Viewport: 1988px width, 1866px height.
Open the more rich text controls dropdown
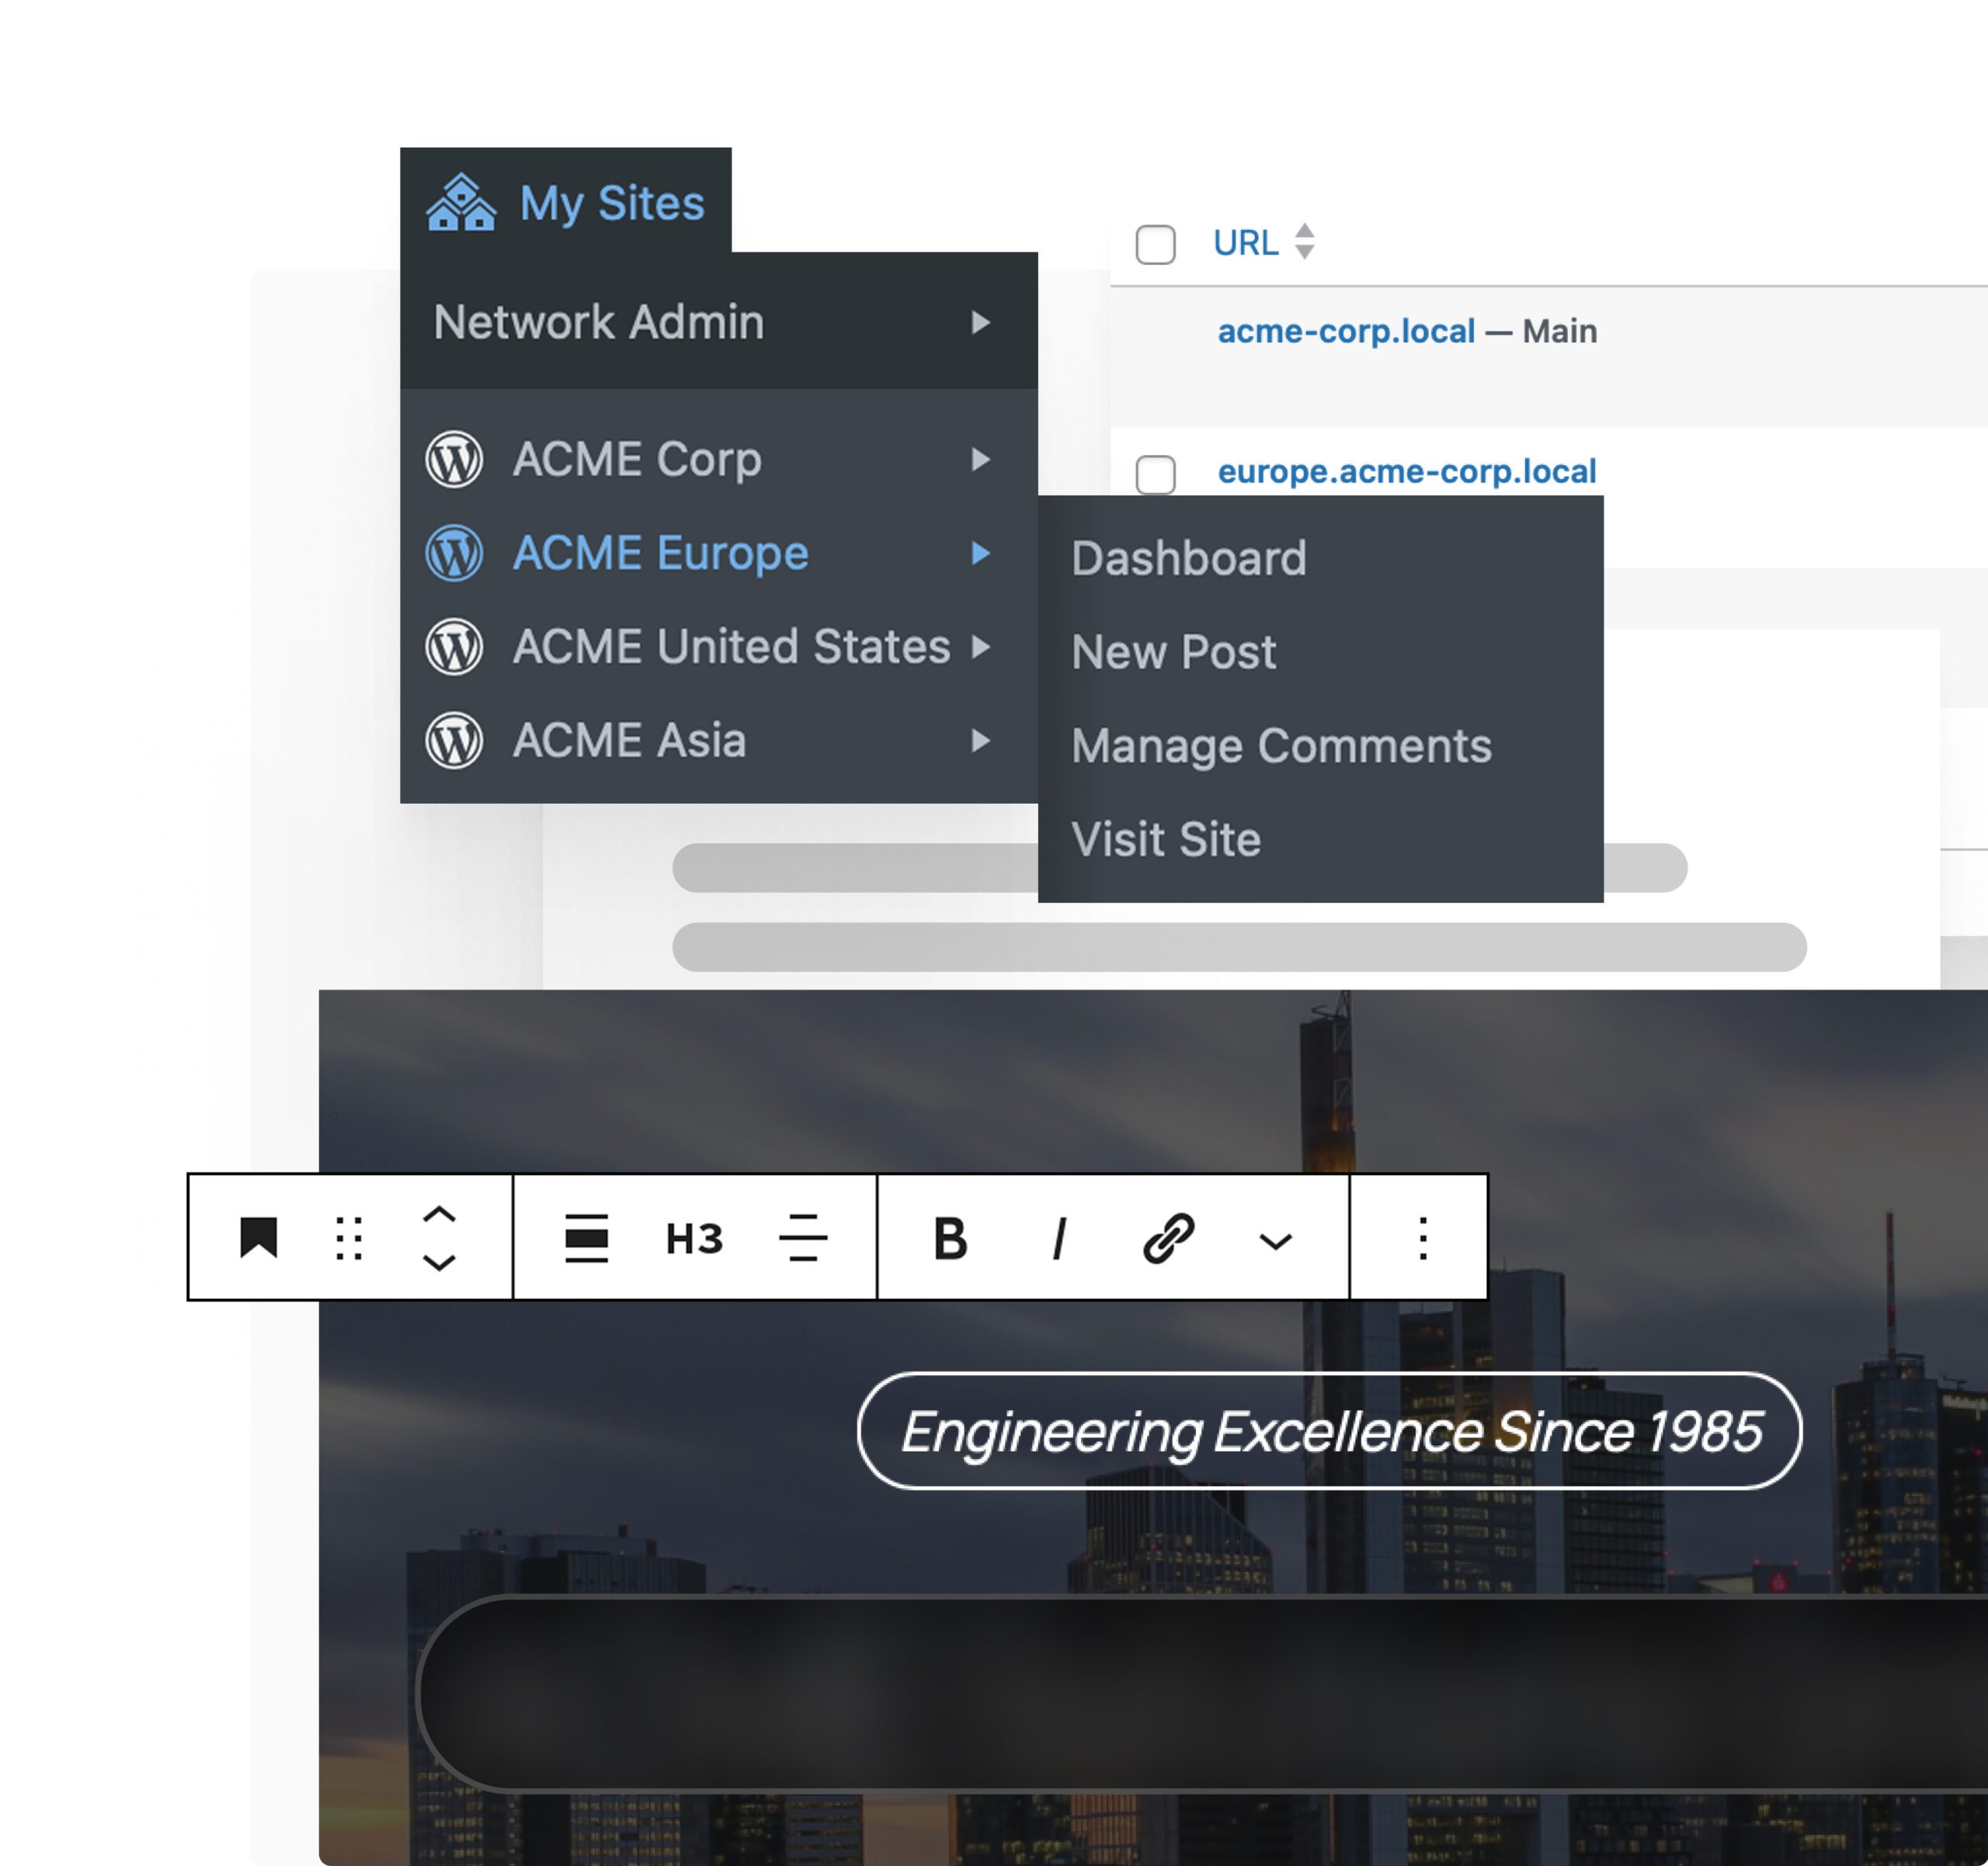(1276, 1241)
